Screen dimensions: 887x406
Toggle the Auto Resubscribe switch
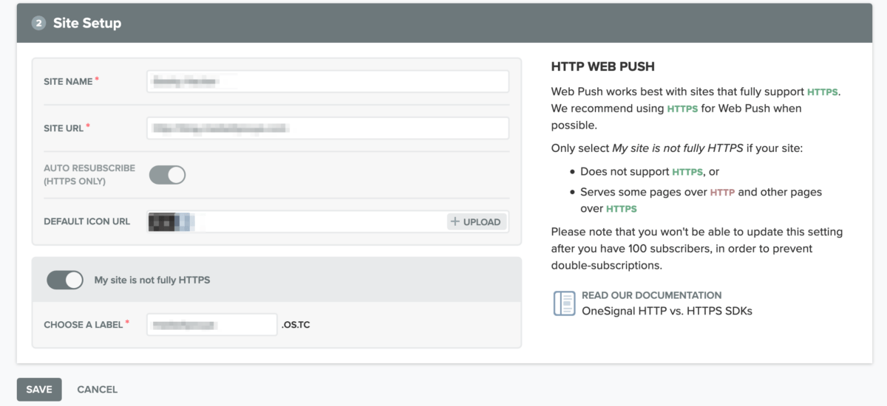167,175
